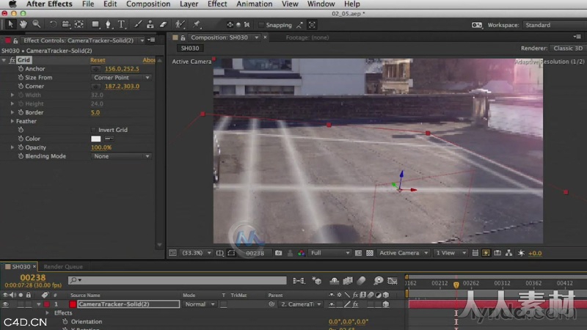Toggle the Grid effect fx switch
This screenshot has height=330, width=587.
[x=12, y=60]
